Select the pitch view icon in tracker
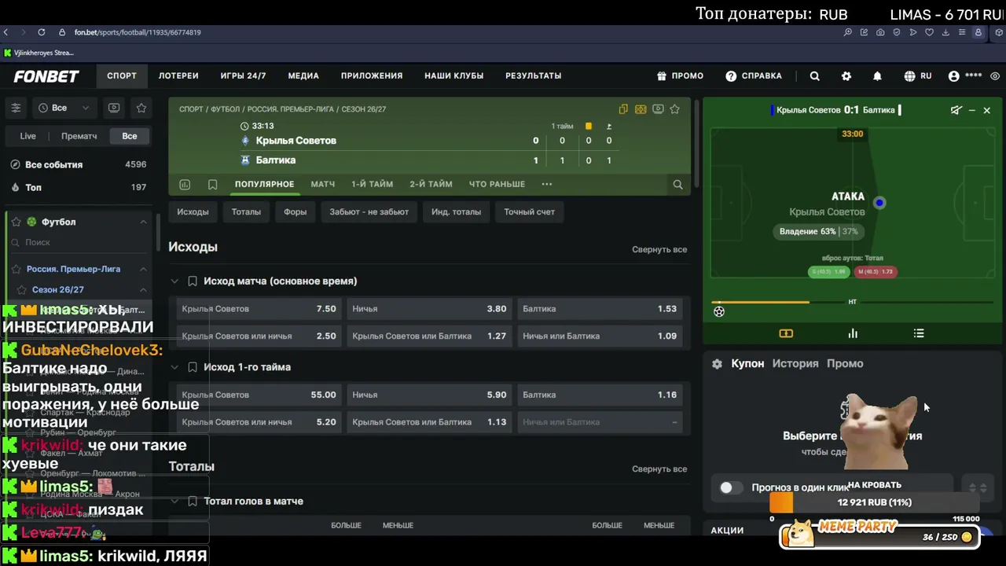 786,333
